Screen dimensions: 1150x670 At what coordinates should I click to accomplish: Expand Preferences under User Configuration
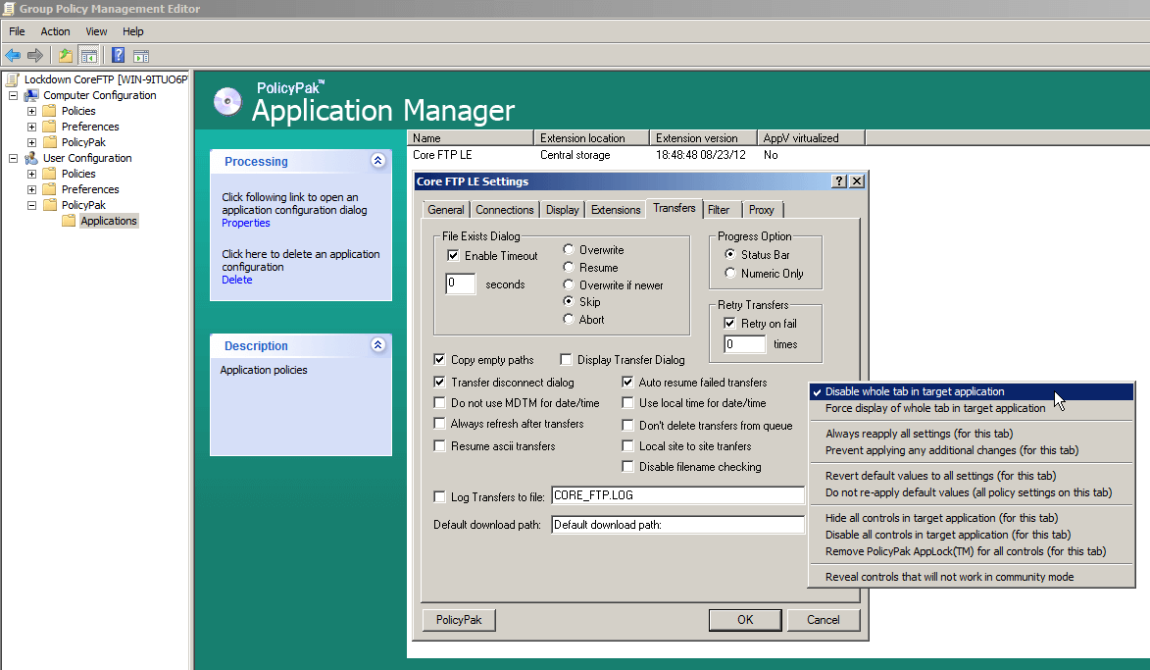31,189
